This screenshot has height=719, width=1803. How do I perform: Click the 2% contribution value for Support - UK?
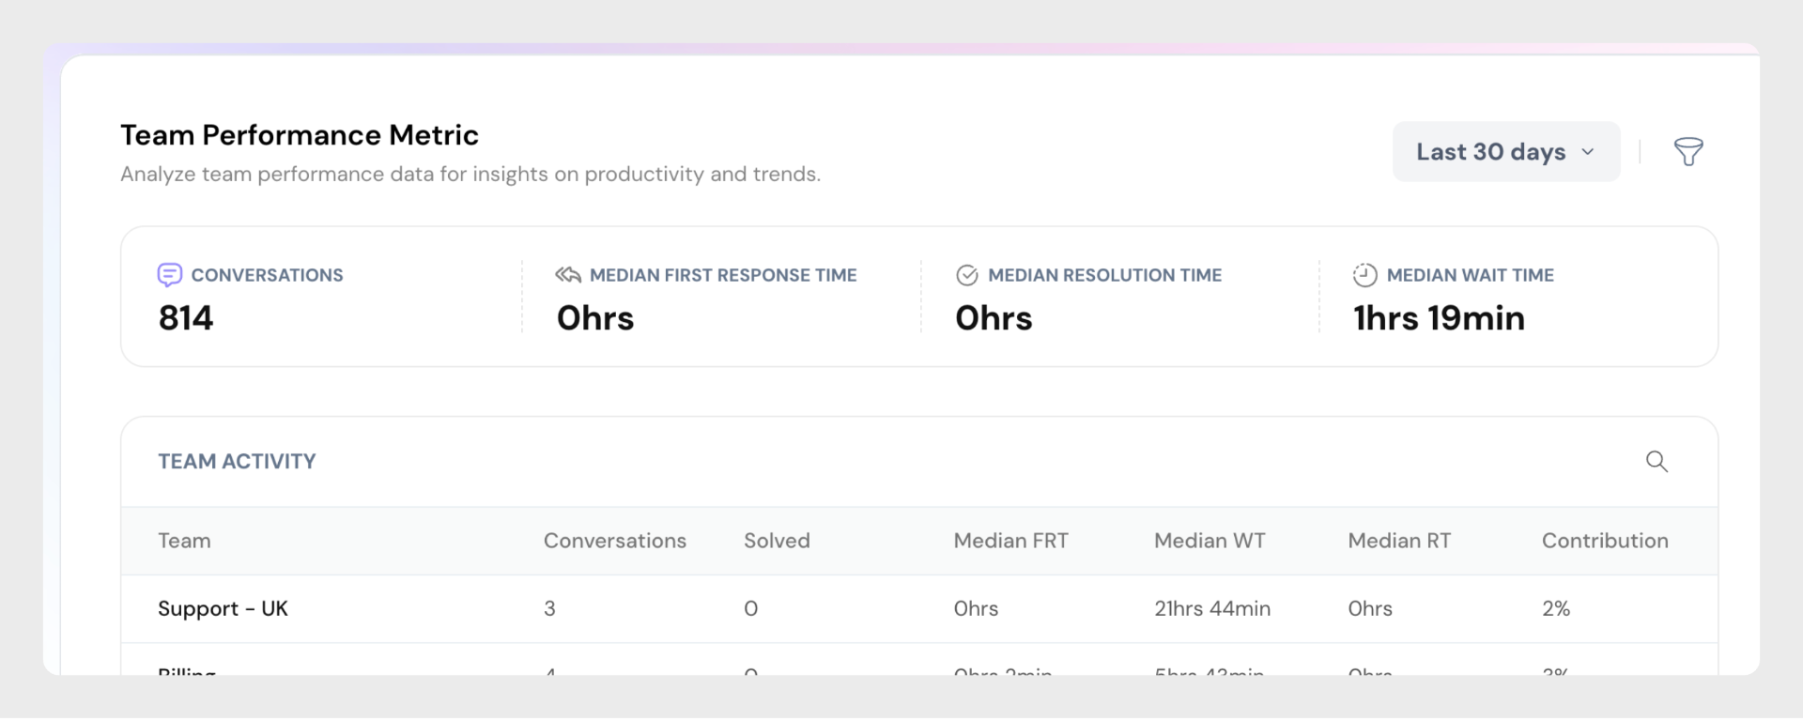(1556, 608)
